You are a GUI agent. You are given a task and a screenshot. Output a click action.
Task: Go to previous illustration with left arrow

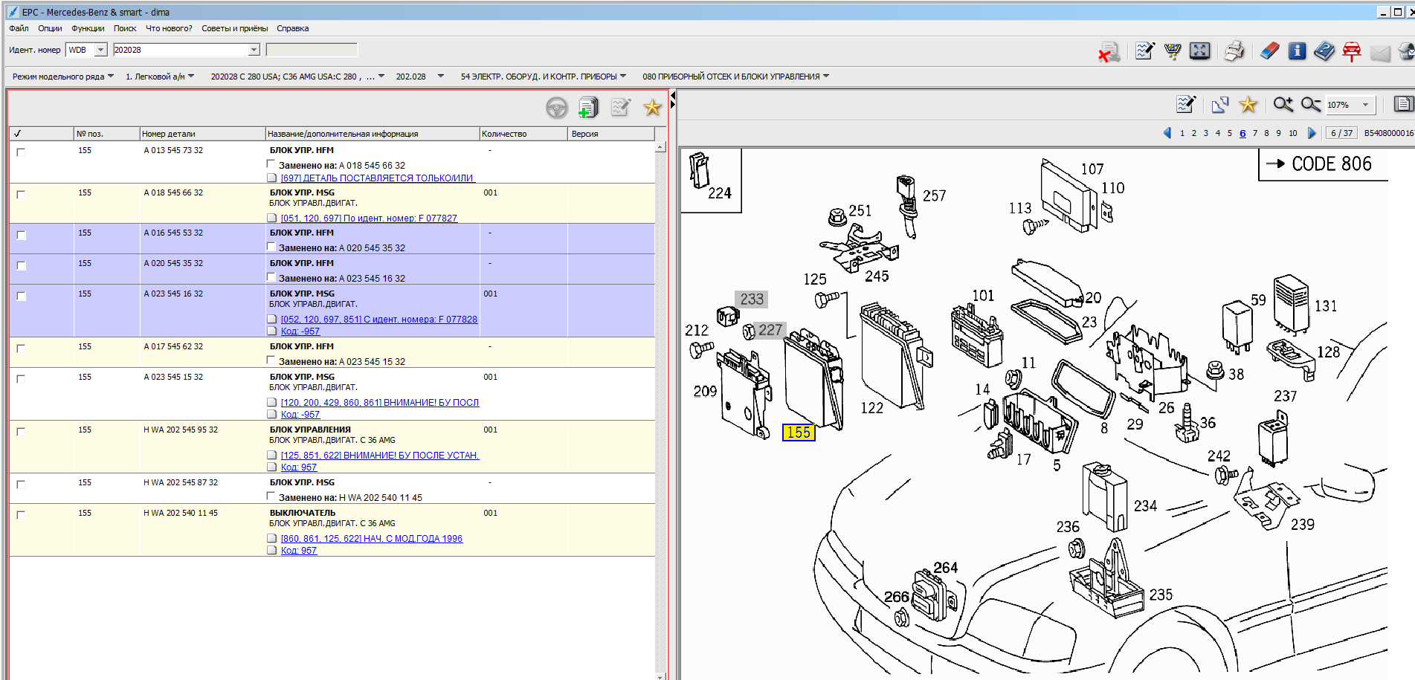click(1167, 133)
